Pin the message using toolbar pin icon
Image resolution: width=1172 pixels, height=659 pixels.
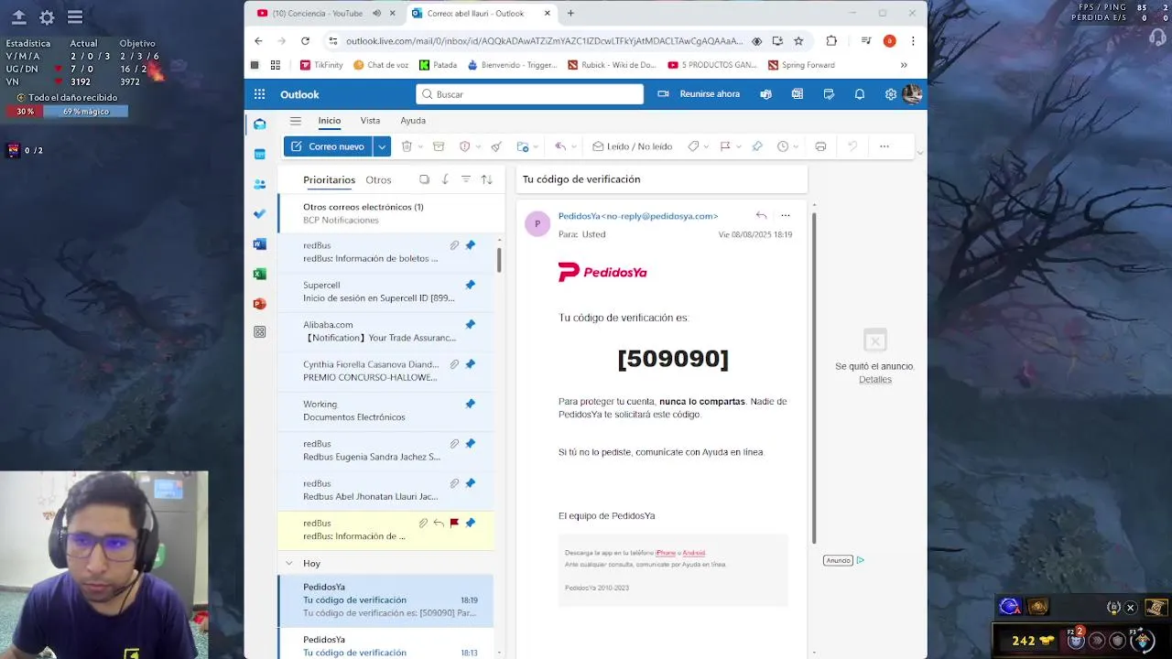757,146
